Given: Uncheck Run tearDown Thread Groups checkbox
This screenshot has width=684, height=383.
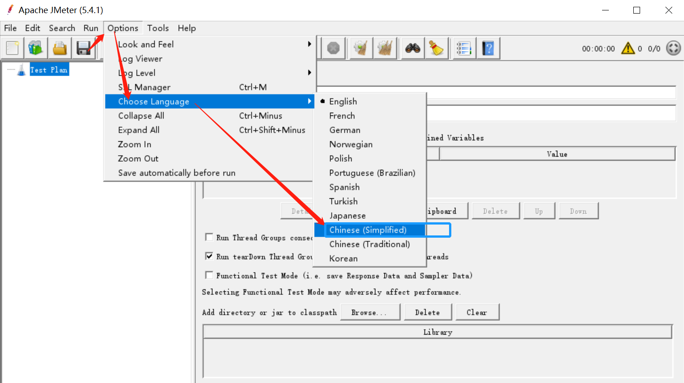Looking at the screenshot, I should coord(209,256).
